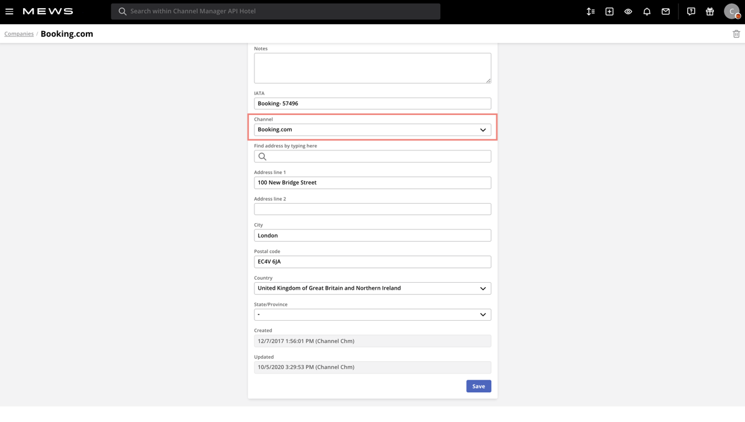Viewport: 745px width, 422px height.
Task: Select the IATA field containing Booking- 57496
Action: pos(372,103)
